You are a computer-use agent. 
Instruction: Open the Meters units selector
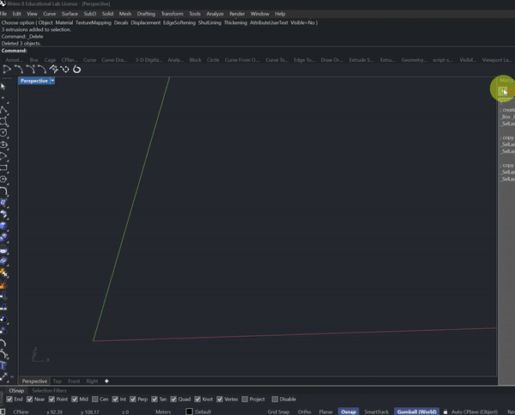click(x=163, y=412)
